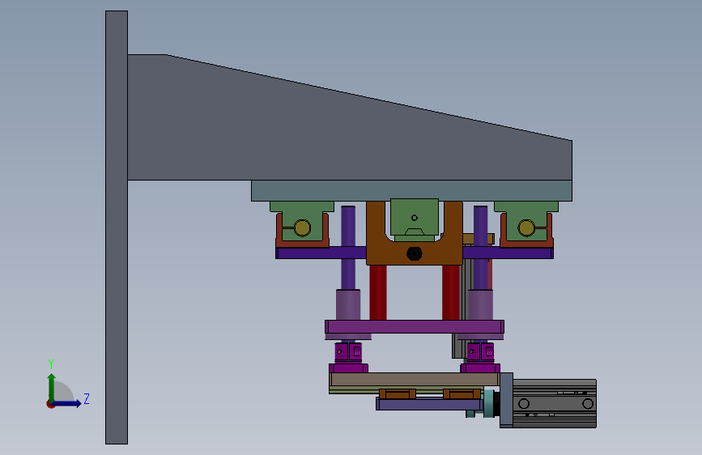Select the long brown plate above the cylinder

click(414, 380)
